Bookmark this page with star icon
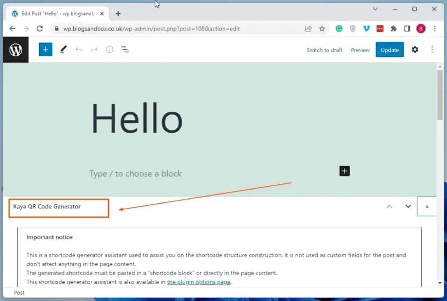The height and width of the screenshot is (301, 447). tap(322, 29)
